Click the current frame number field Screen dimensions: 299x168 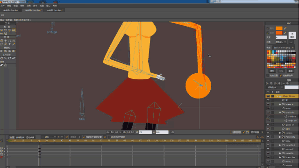(145, 132)
